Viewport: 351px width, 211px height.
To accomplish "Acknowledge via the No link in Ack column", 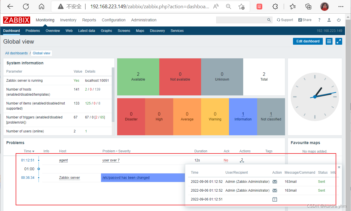I will pos(226,160).
